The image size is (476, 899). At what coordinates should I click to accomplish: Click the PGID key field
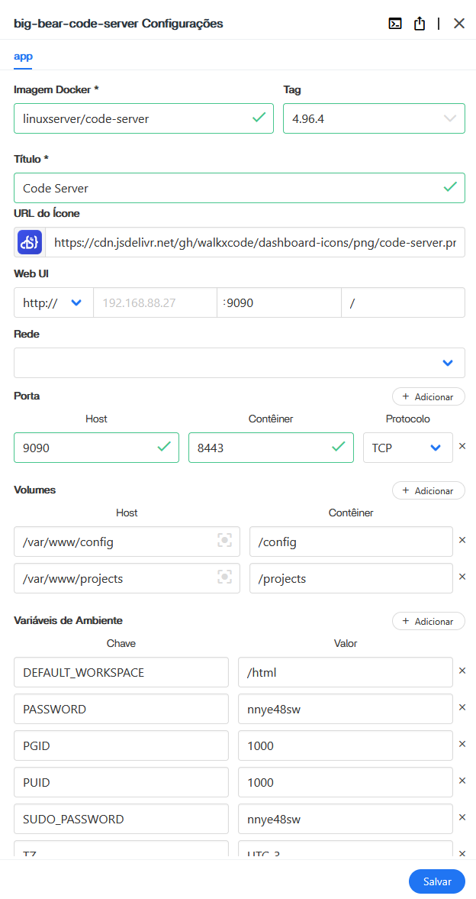coord(121,745)
